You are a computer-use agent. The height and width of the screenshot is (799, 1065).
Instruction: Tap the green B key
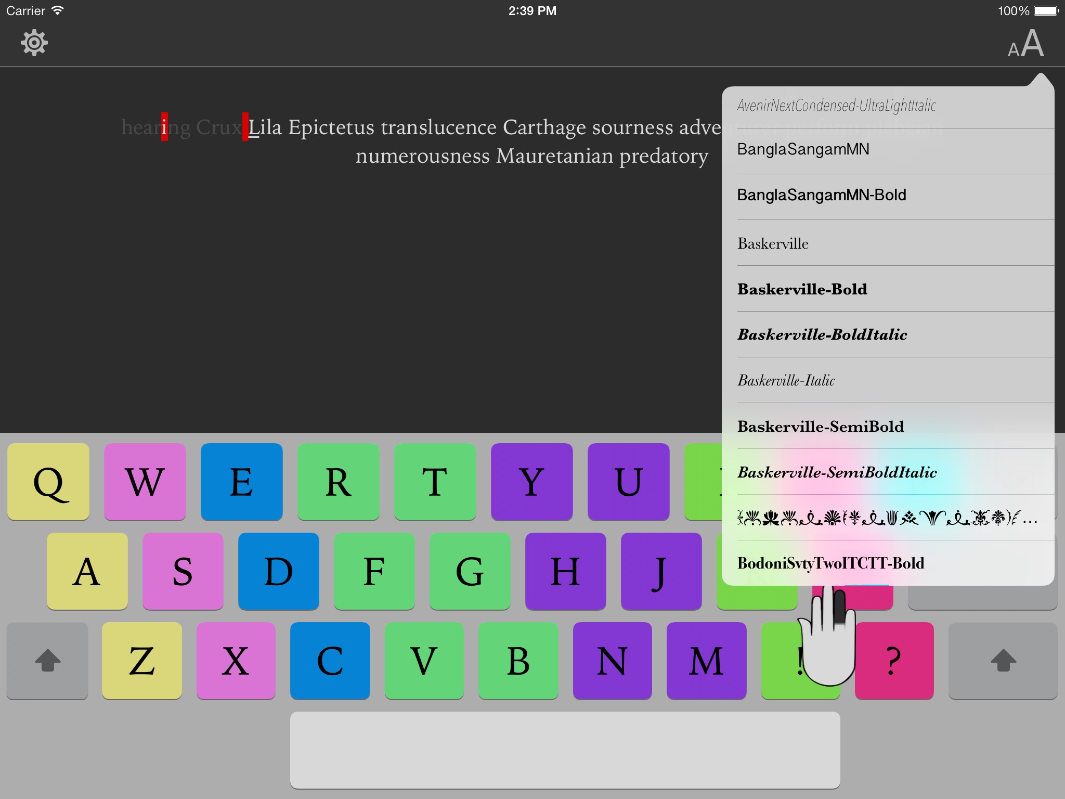click(518, 661)
